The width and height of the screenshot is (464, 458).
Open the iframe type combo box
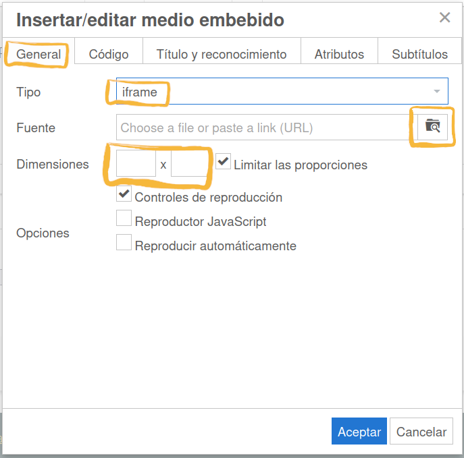pos(270,92)
